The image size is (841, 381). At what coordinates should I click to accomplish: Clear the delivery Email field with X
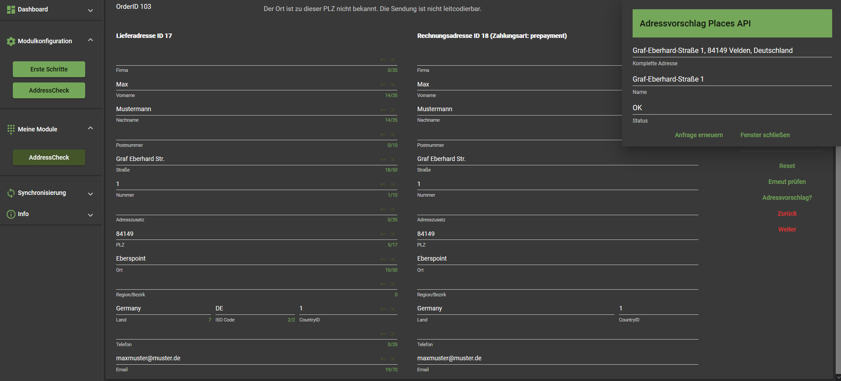pos(392,359)
